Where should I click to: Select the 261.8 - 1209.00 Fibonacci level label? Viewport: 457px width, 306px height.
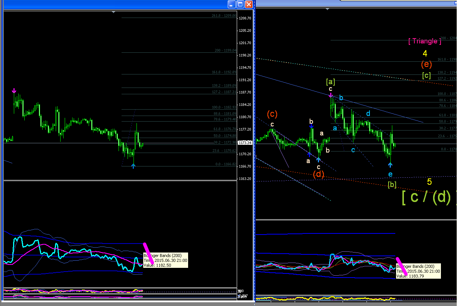click(224, 16)
